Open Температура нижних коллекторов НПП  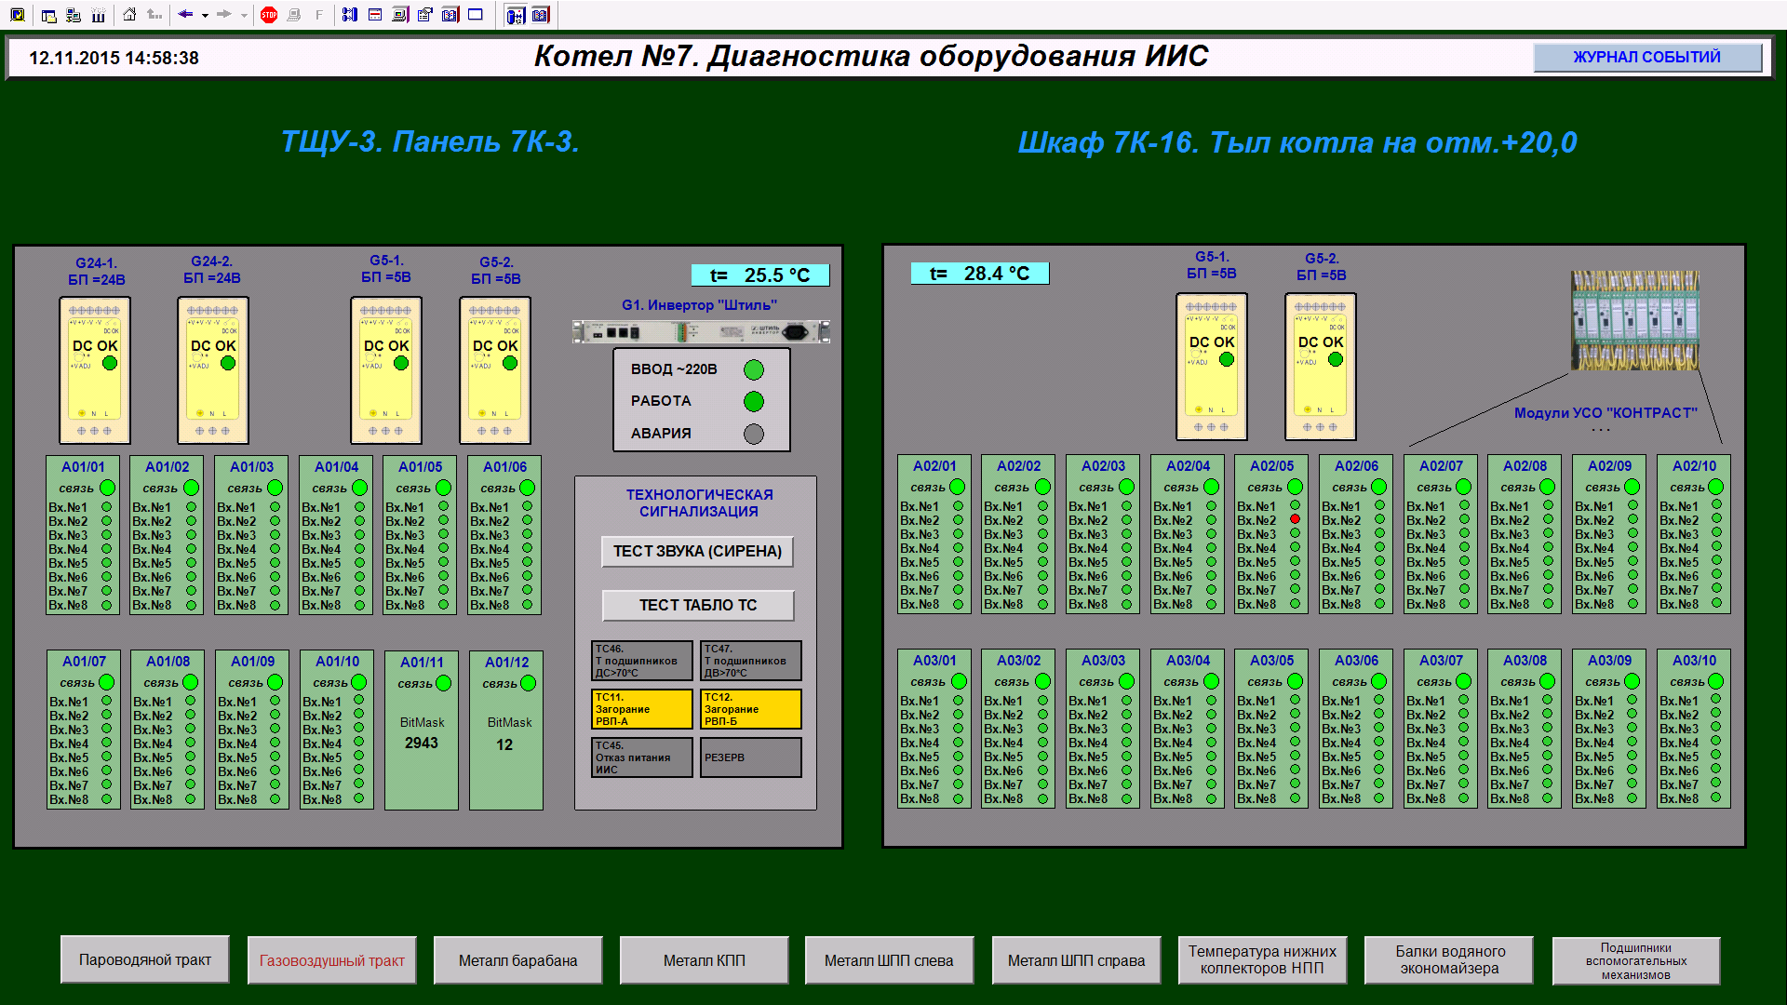pos(1262,959)
